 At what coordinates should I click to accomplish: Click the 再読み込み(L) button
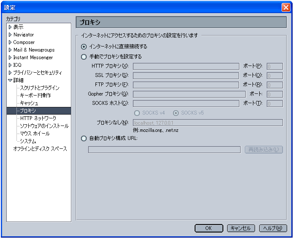click(x=264, y=150)
